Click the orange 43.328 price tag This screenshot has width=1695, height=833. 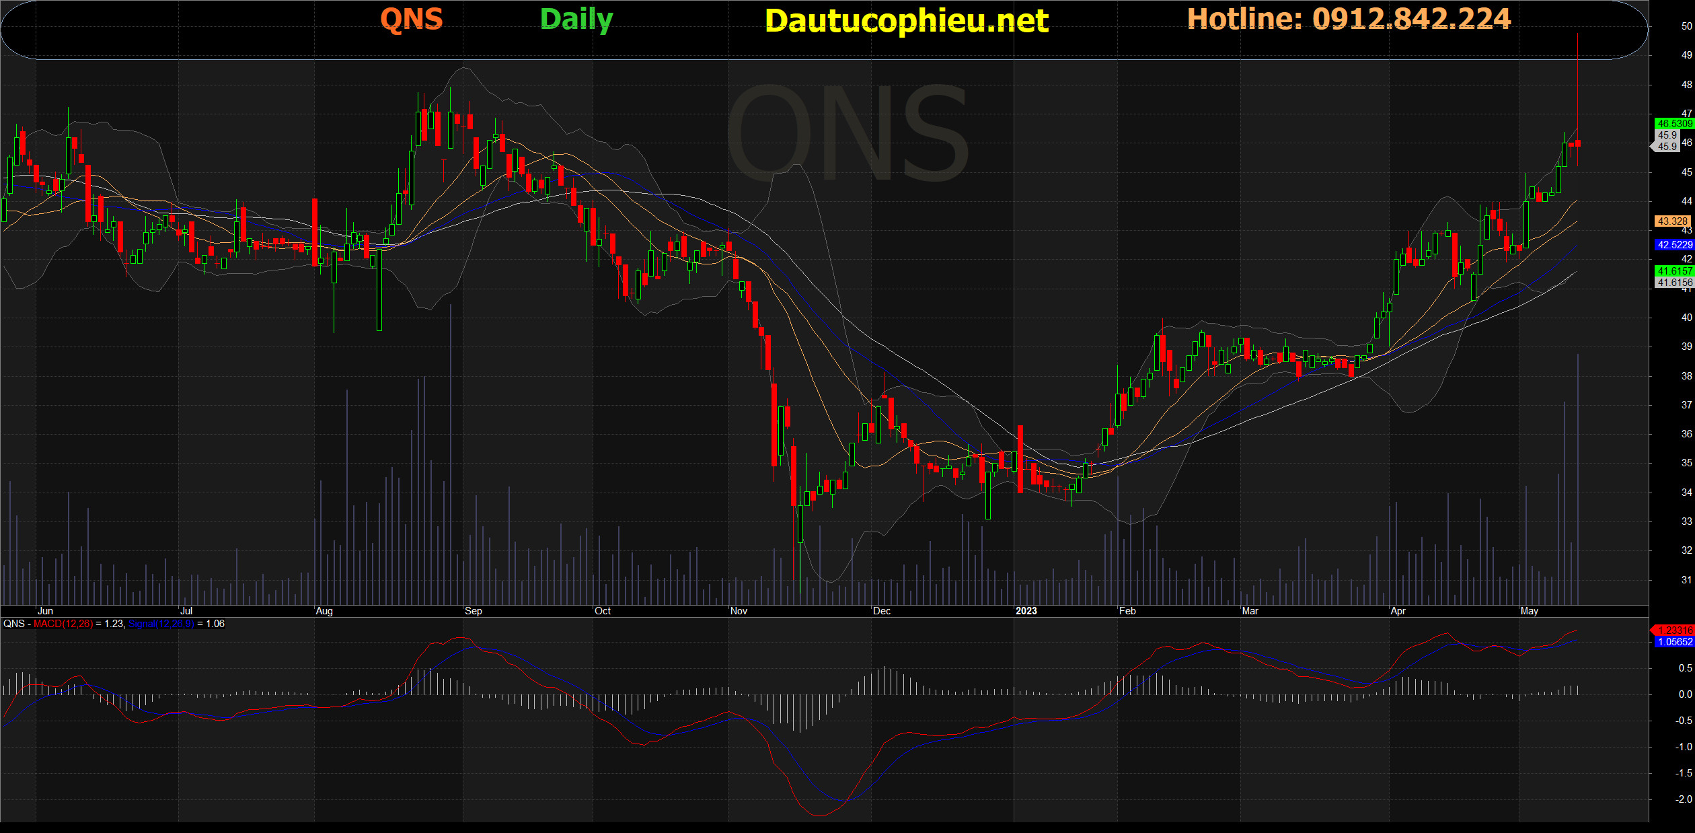1672,221
